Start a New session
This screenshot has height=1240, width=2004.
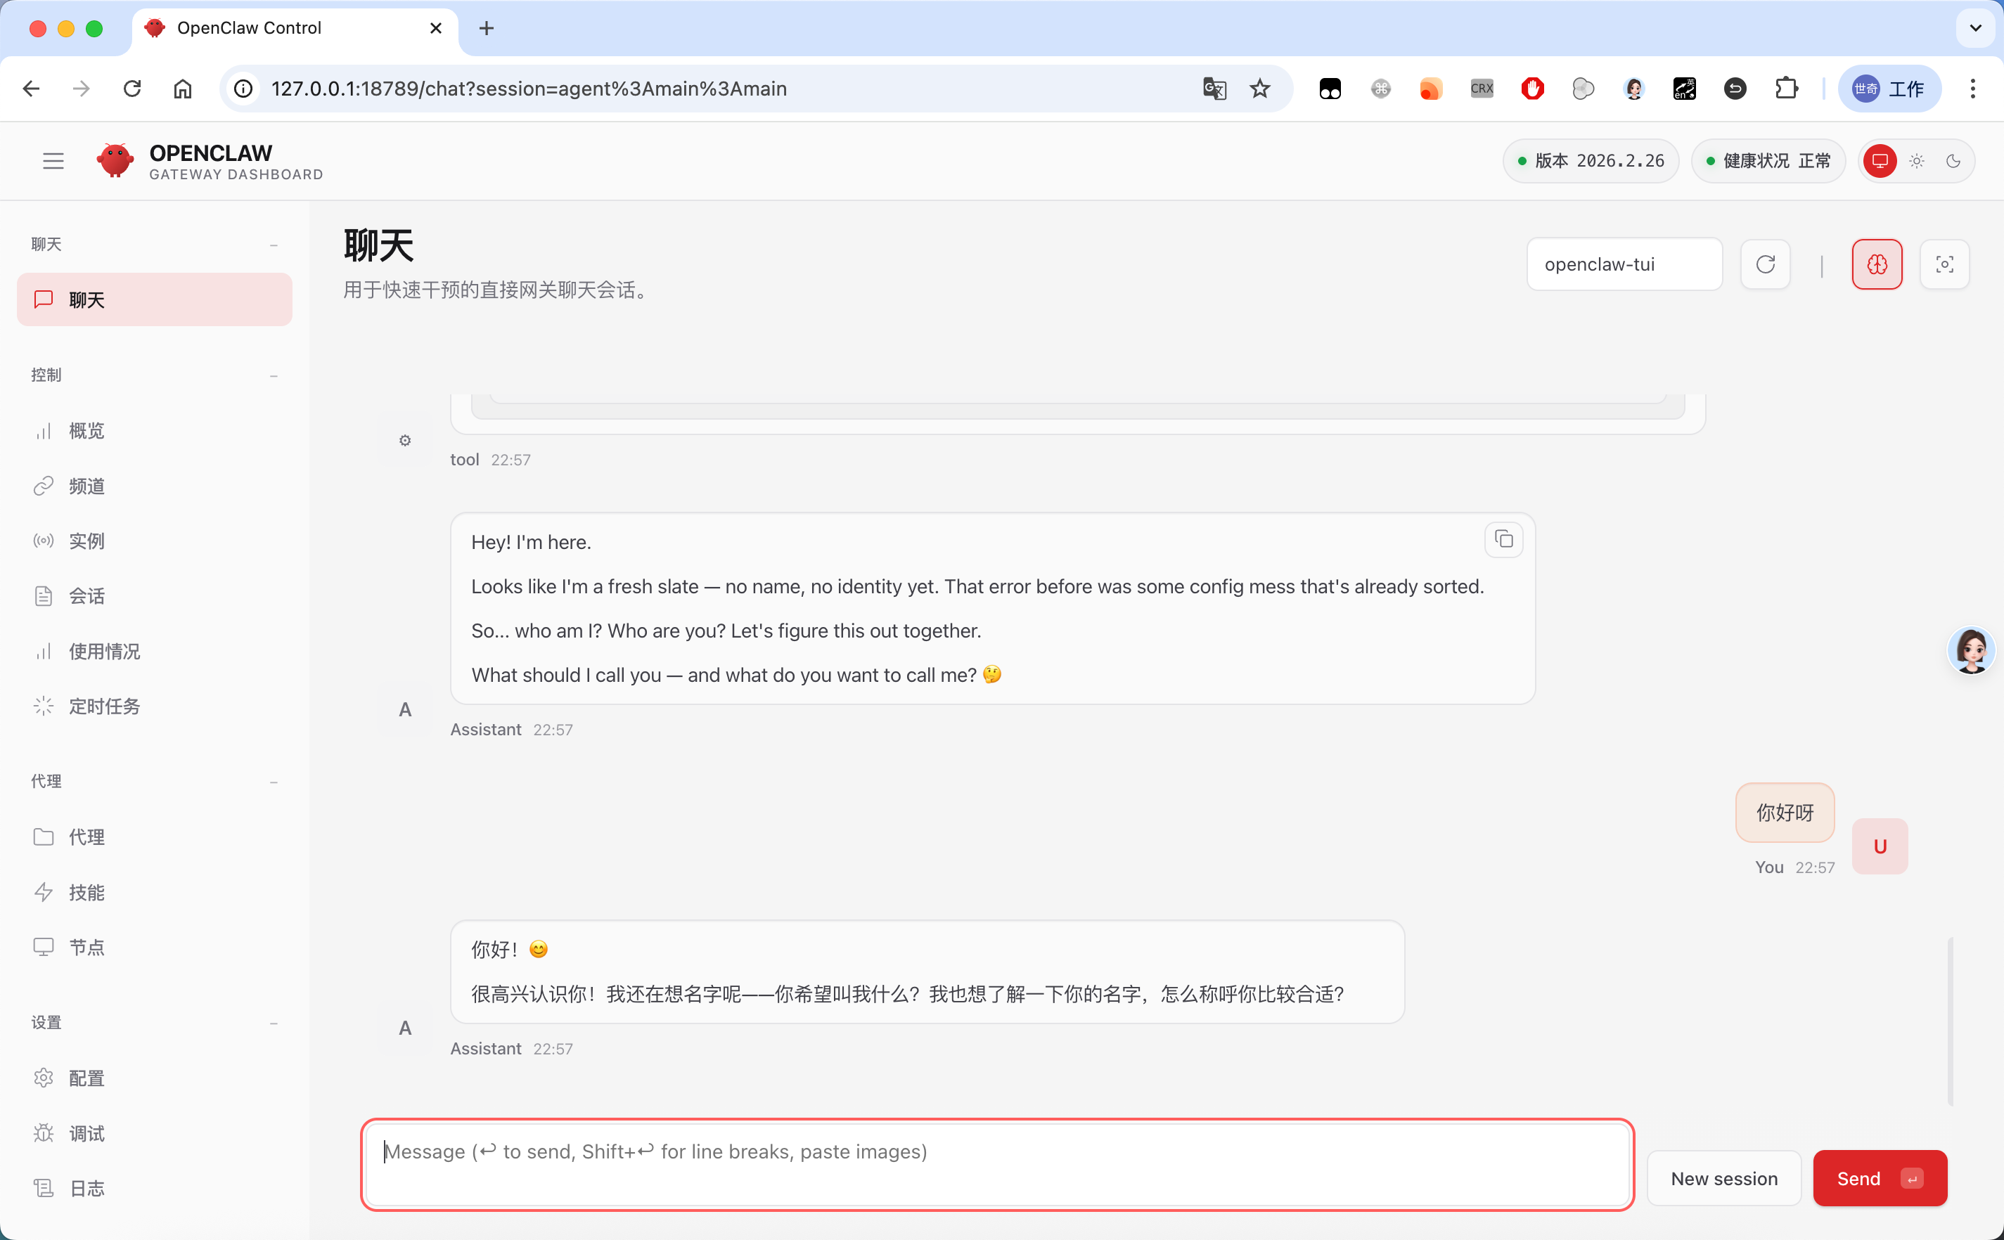(1723, 1177)
